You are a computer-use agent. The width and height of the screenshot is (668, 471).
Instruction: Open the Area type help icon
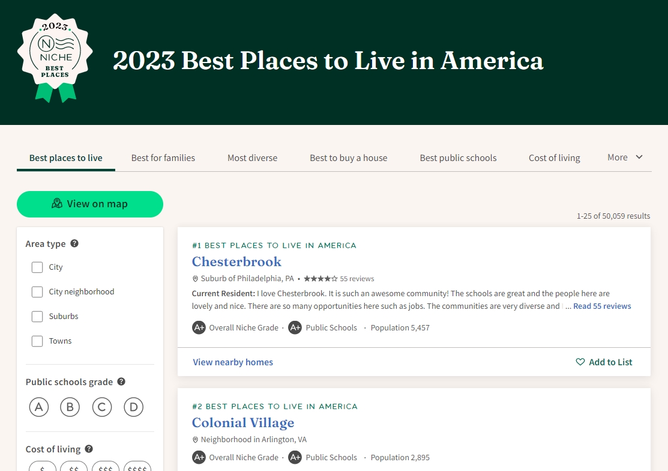74,243
